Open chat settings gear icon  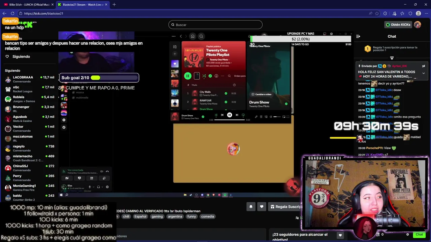point(408,234)
